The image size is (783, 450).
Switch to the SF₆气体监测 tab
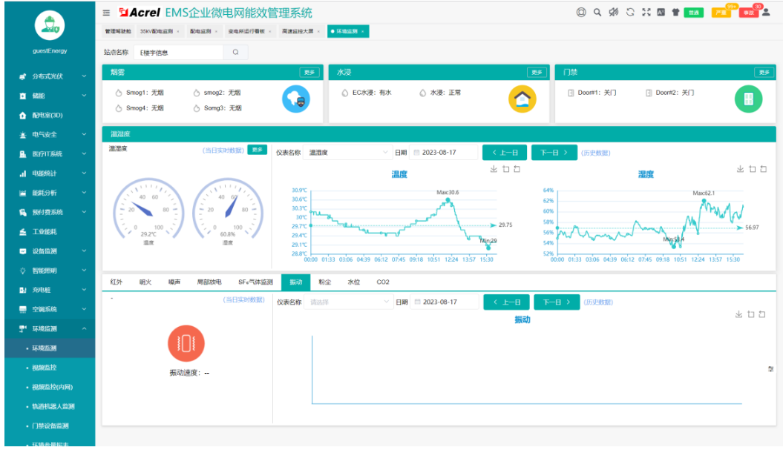coord(255,282)
